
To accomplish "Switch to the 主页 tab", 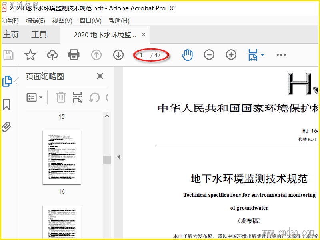I will [11, 35].
